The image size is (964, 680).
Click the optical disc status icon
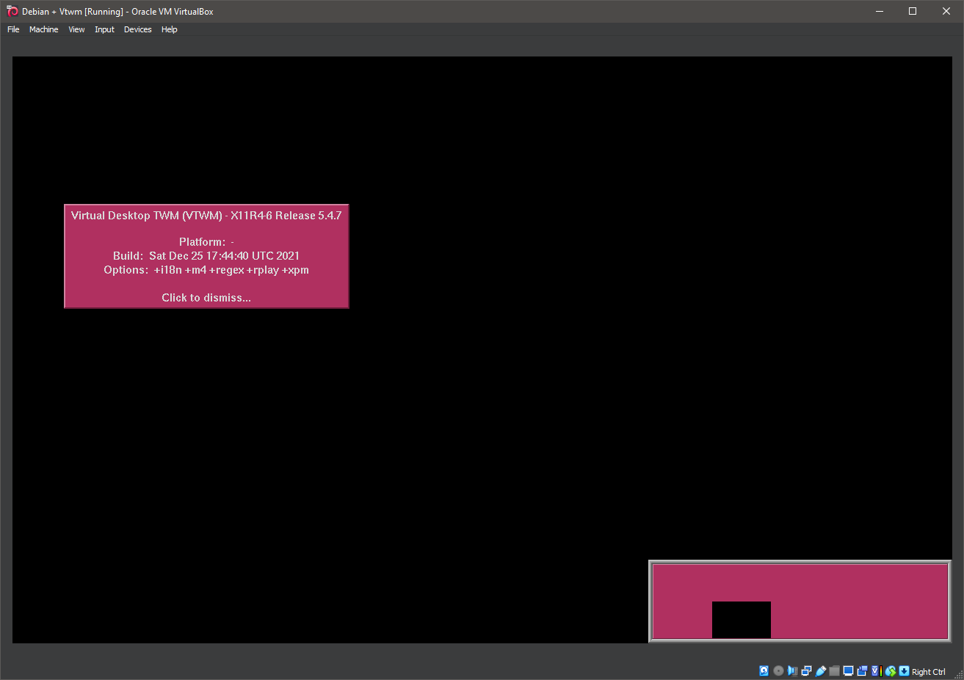coord(778,671)
